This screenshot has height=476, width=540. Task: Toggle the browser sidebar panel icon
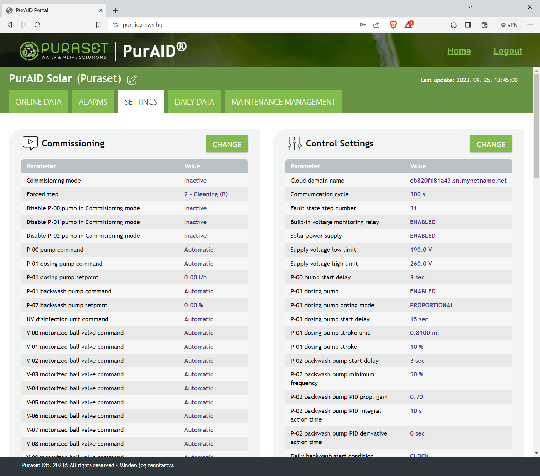pyautogui.click(x=468, y=25)
